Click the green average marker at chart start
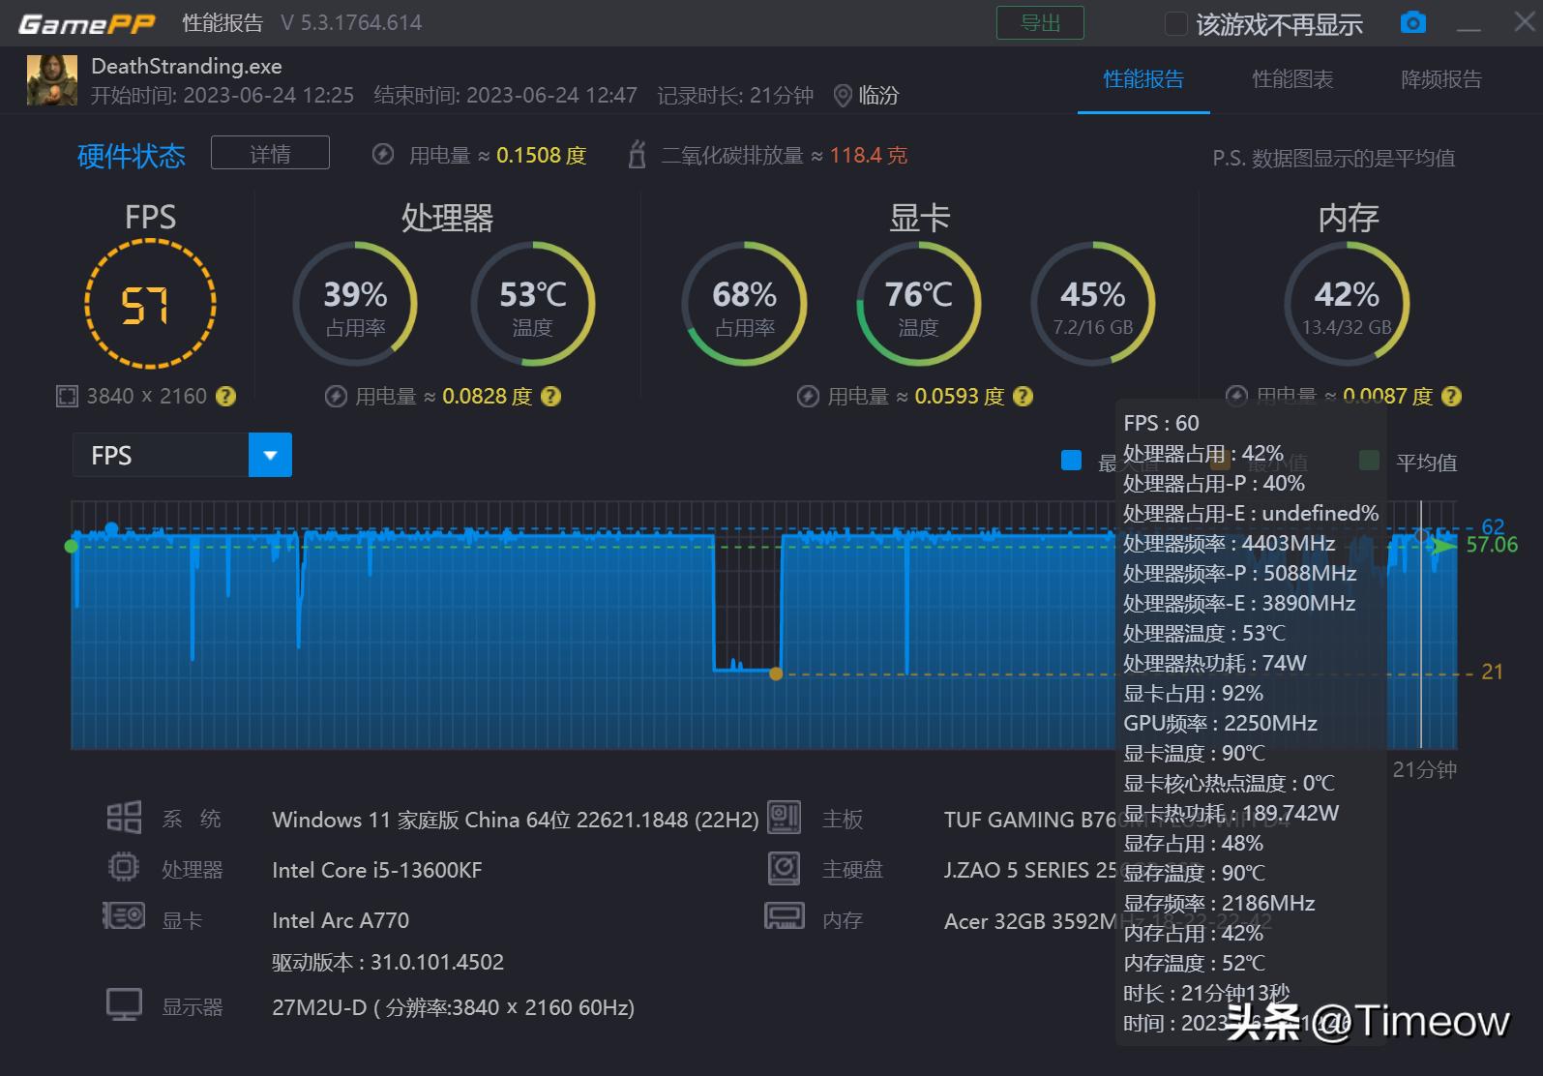1543x1076 pixels. pyautogui.click(x=71, y=547)
